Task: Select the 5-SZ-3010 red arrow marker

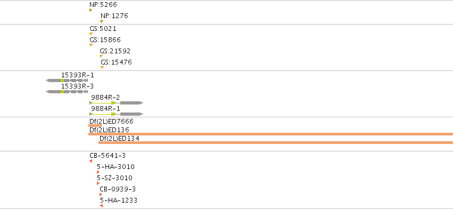Action: (98, 183)
